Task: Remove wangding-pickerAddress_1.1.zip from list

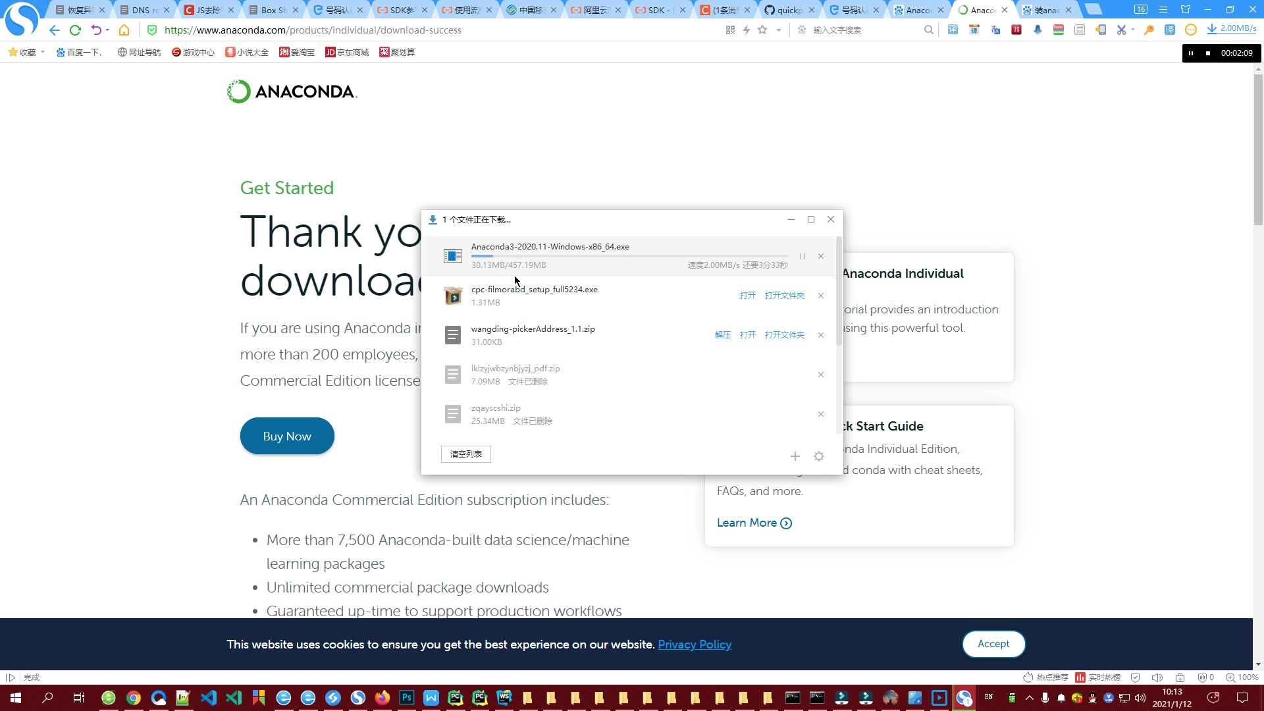Action: coord(821,335)
